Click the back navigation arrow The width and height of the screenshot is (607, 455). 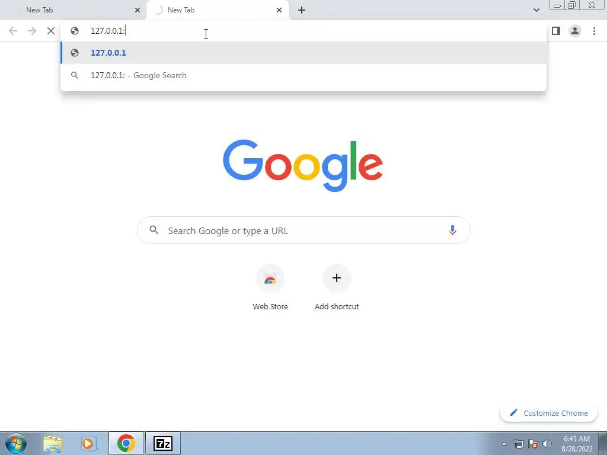13,31
